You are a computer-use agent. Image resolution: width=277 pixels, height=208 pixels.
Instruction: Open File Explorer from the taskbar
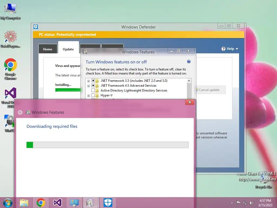(24, 203)
